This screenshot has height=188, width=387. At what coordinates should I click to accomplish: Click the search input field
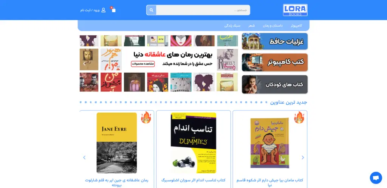point(203,10)
